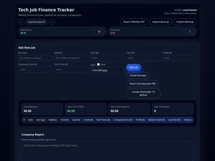215x161 pixels.
Task: Click Add Job button
Action: 134,67
